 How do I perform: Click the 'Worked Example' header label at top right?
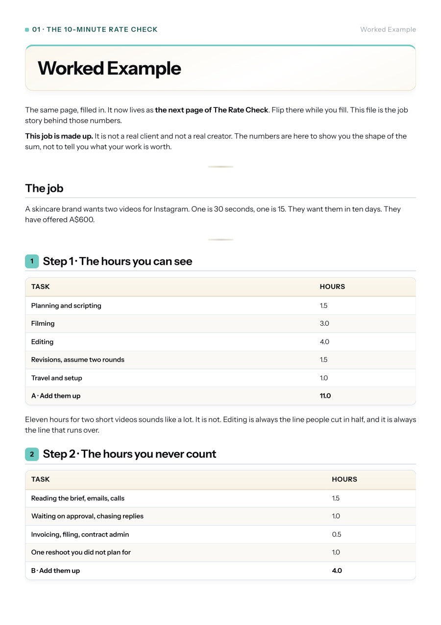pos(388,29)
